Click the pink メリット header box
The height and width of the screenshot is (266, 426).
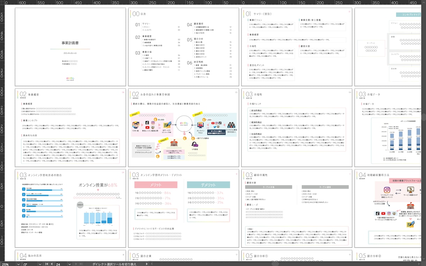pos(156,184)
